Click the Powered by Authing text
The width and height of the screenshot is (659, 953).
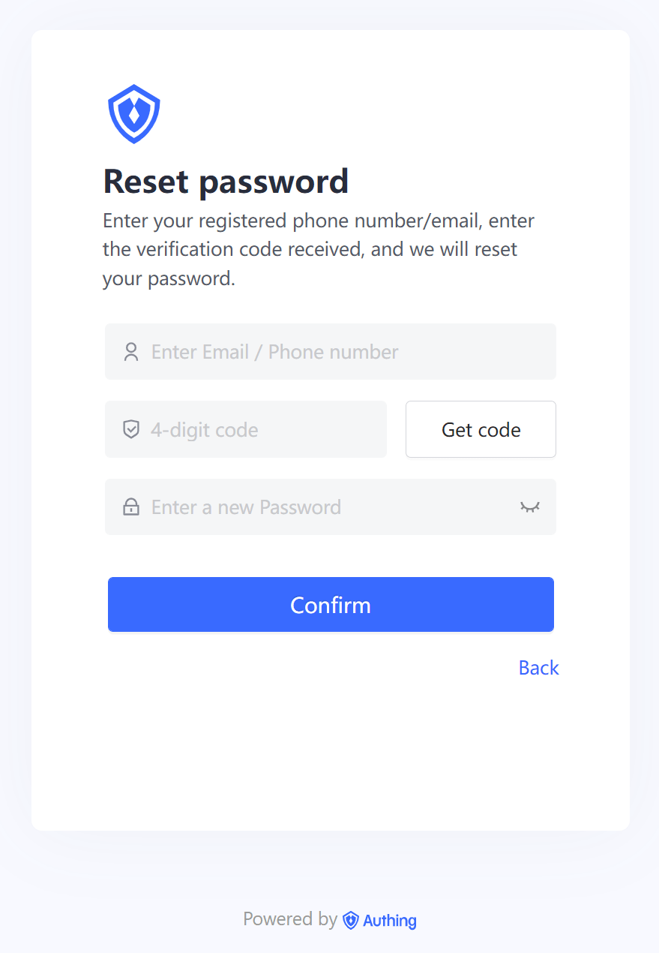tap(290, 918)
